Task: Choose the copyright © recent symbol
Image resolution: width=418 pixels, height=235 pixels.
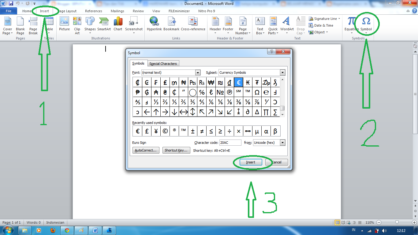Action: (165, 131)
